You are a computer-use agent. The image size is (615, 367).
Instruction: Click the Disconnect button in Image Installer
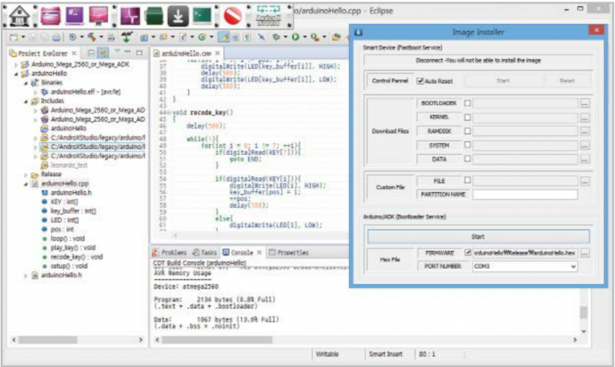click(478, 60)
